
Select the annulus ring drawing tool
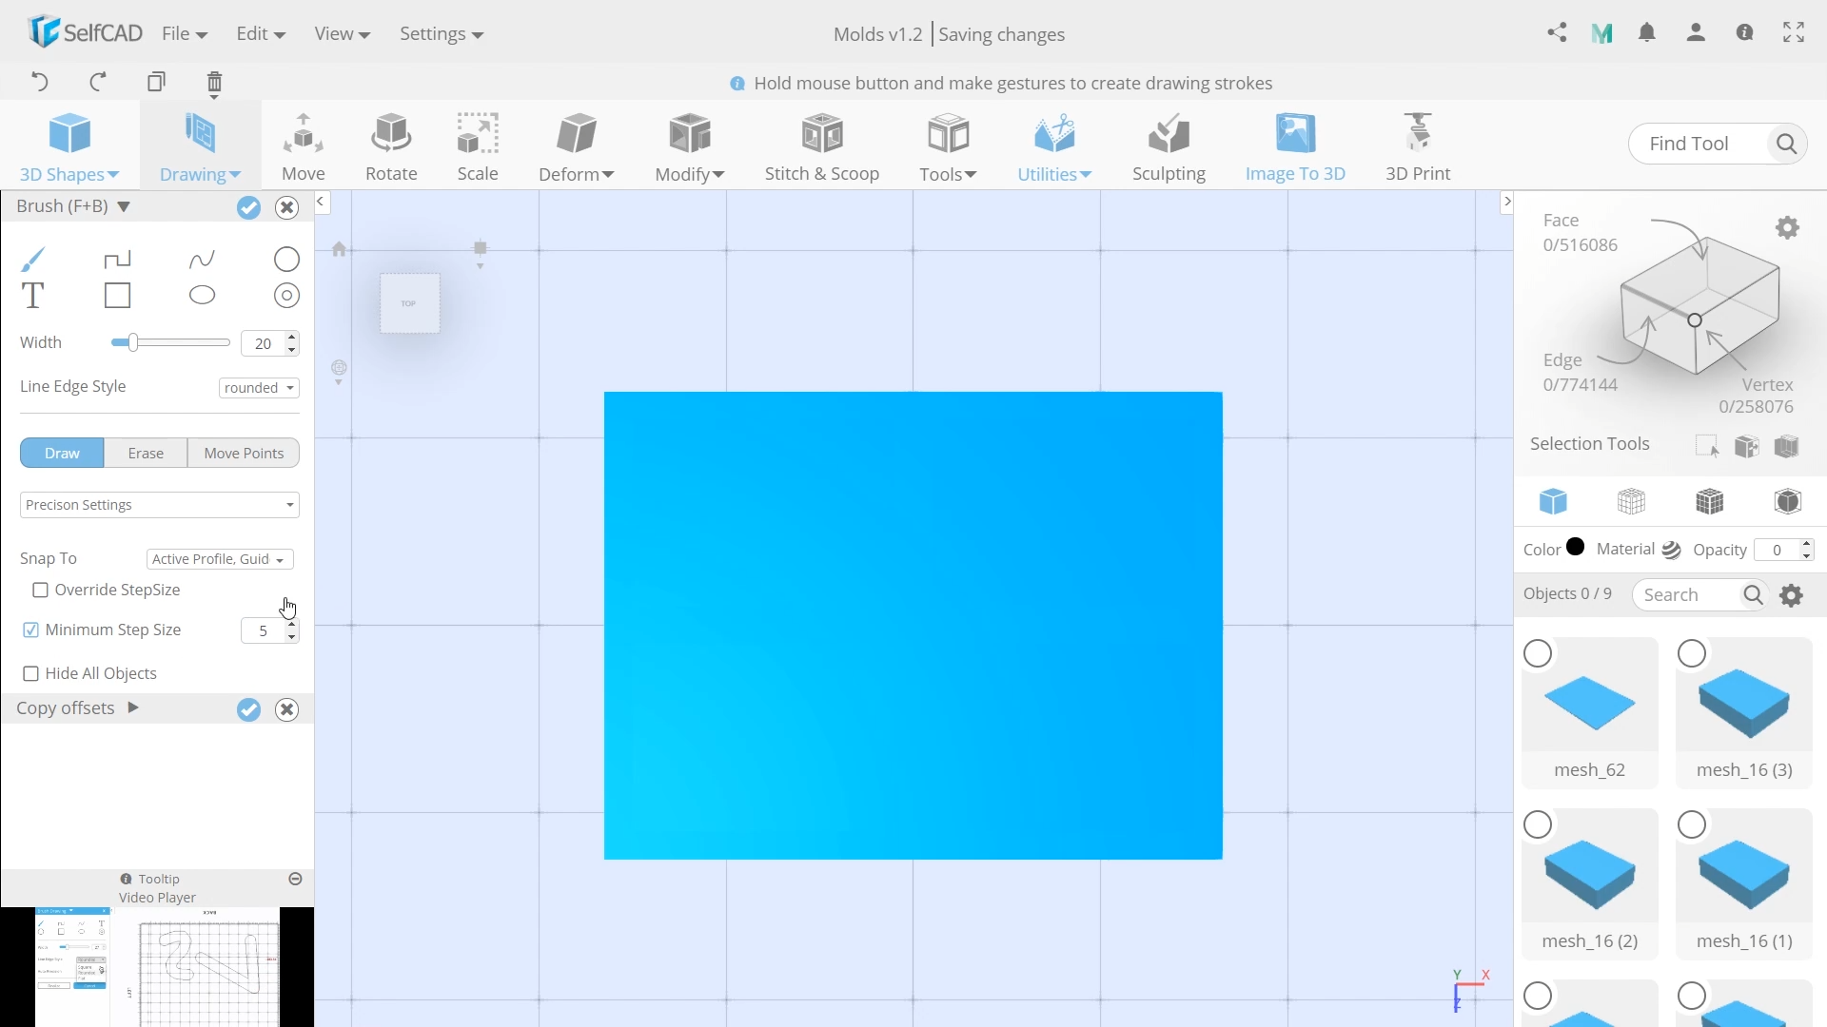click(286, 296)
